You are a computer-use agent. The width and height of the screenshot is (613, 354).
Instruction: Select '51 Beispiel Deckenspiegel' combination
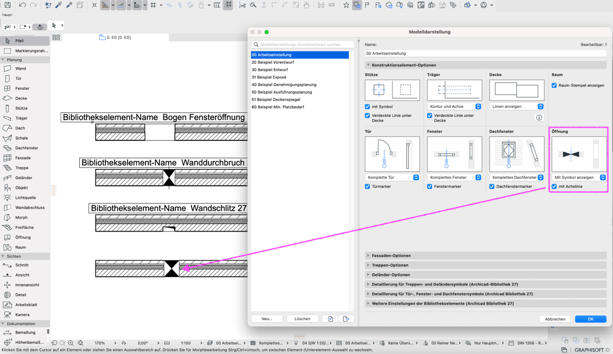(300, 99)
